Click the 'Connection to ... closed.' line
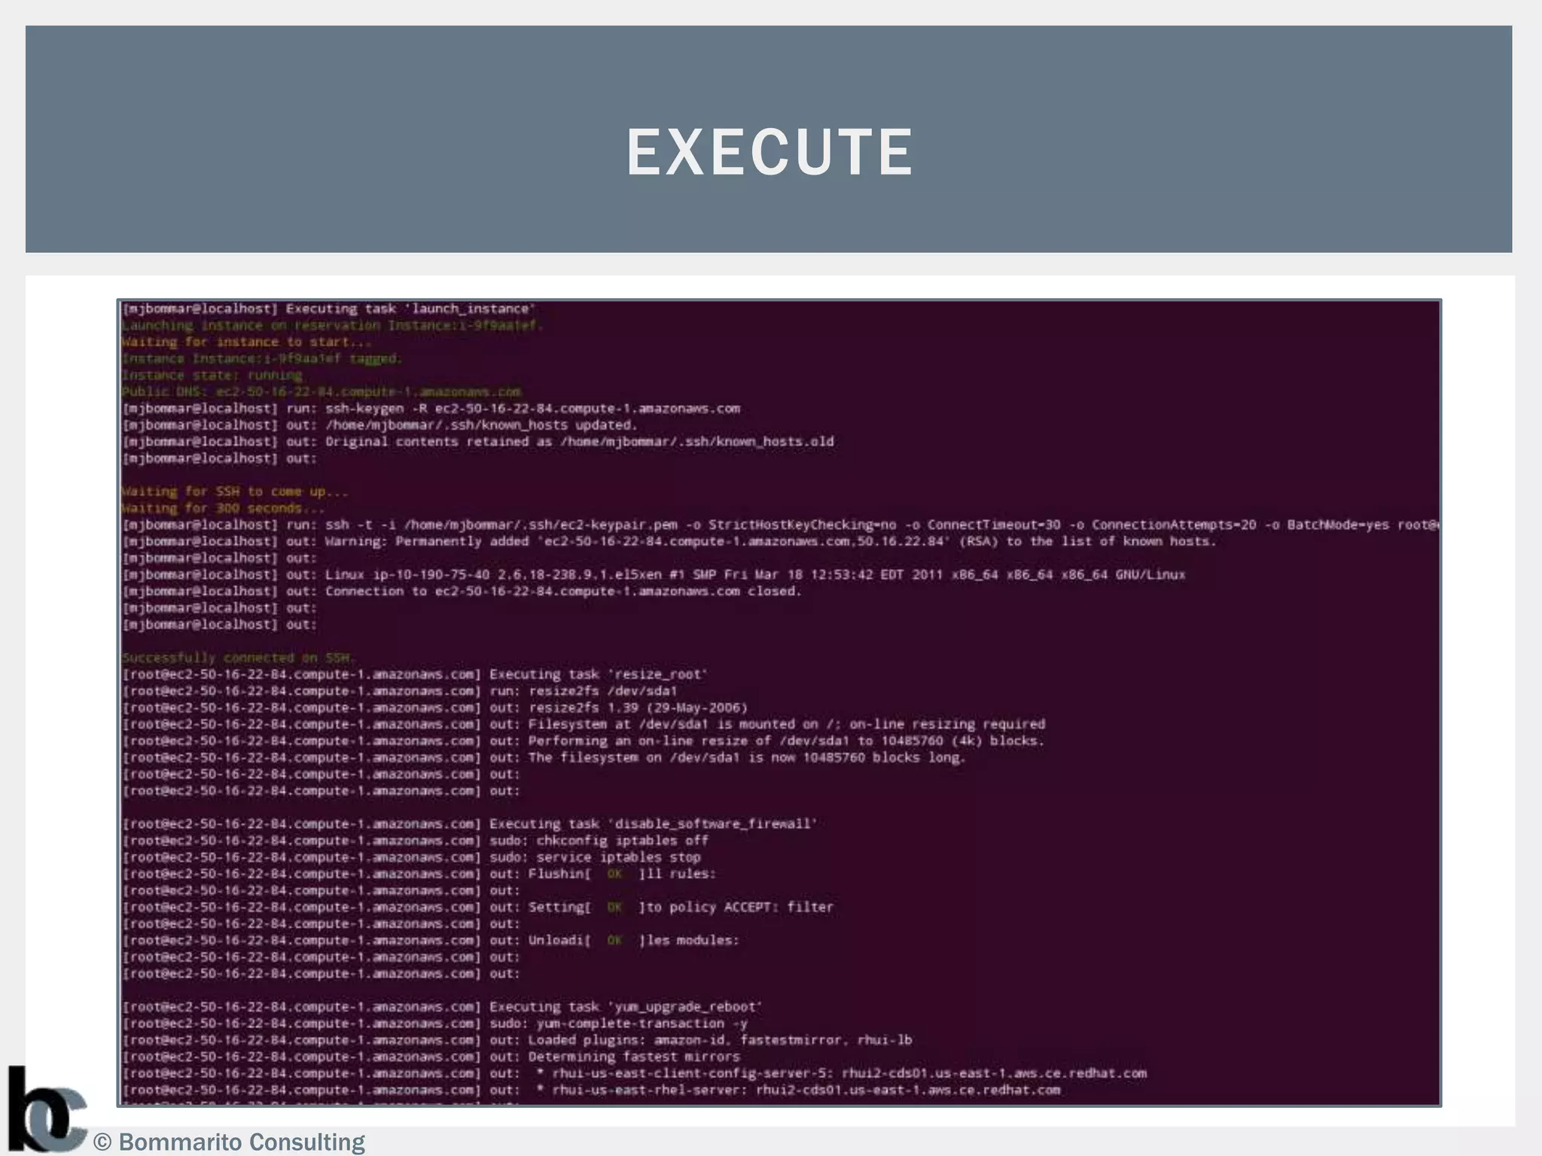This screenshot has height=1156, width=1542. pyautogui.click(x=462, y=591)
